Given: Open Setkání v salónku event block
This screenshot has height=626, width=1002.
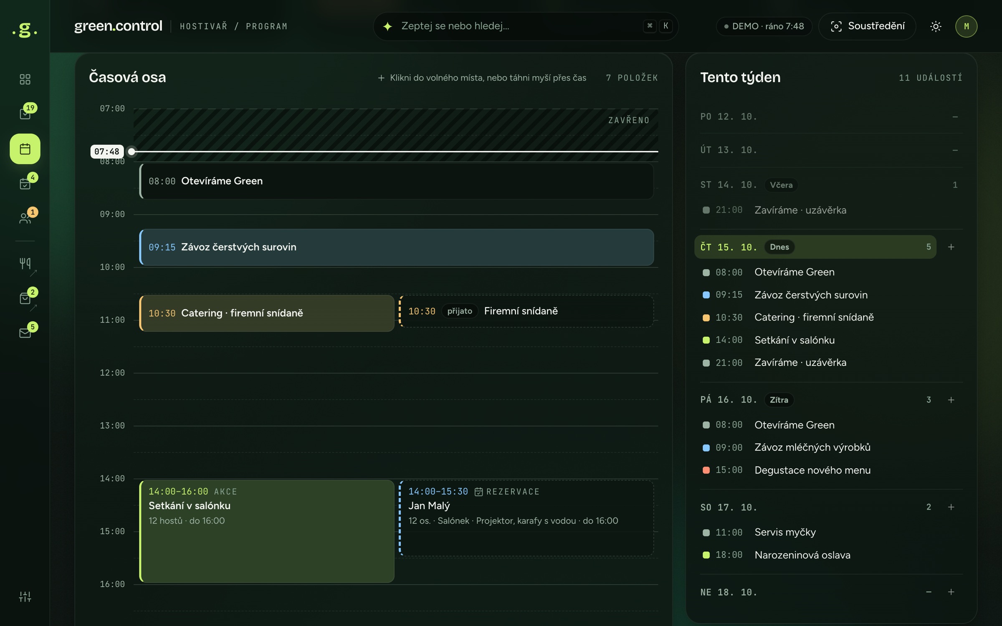Looking at the screenshot, I should [x=267, y=531].
